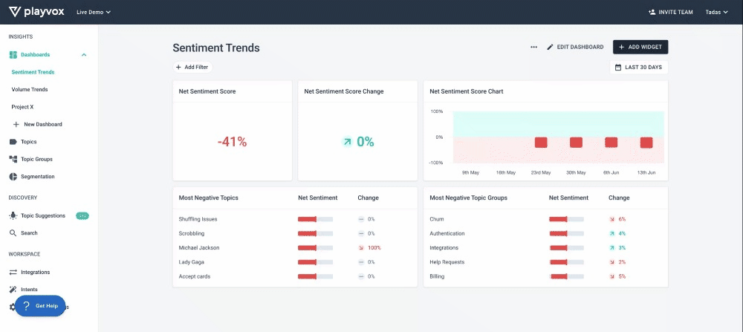
Task: Open the Last 30 Days date picker
Action: [639, 68]
